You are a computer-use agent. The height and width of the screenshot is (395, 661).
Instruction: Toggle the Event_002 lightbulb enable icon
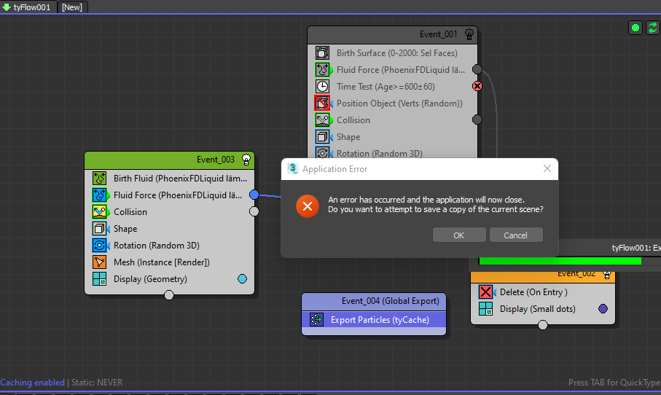pyautogui.click(x=607, y=275)
